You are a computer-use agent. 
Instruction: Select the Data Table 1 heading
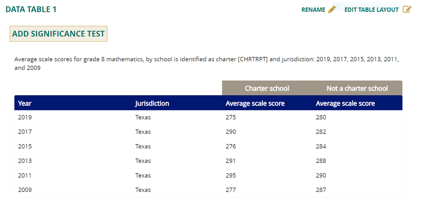pos(31,10)
